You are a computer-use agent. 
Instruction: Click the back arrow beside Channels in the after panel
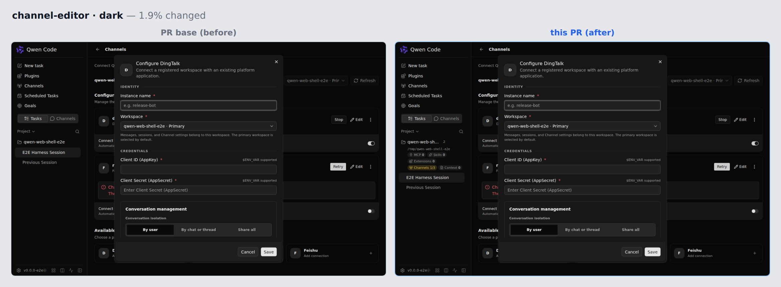481,49
